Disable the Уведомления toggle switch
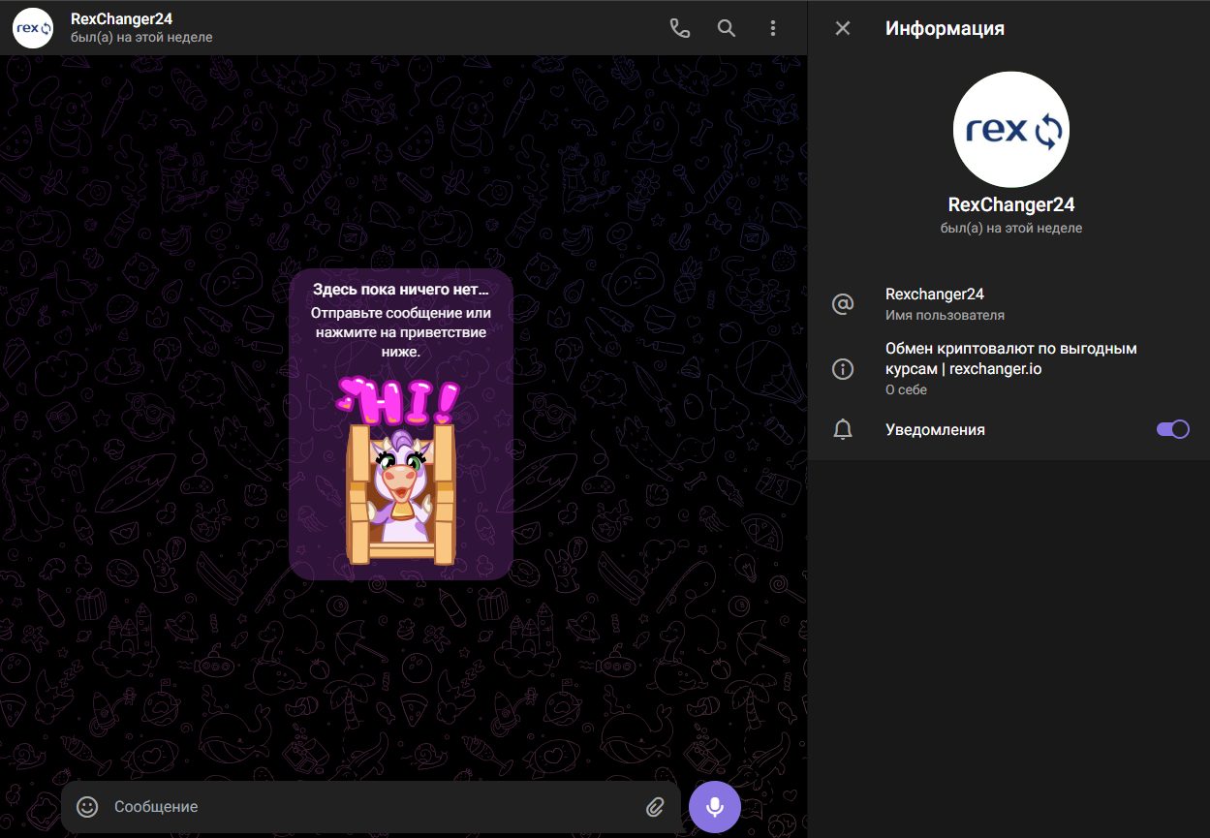The width and height of the screenshot is (1210, 838). click(x=1172, y=429)
